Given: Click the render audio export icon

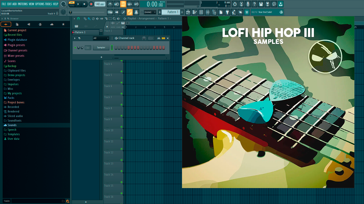Looking at the screenshot, I should (268, 4).
